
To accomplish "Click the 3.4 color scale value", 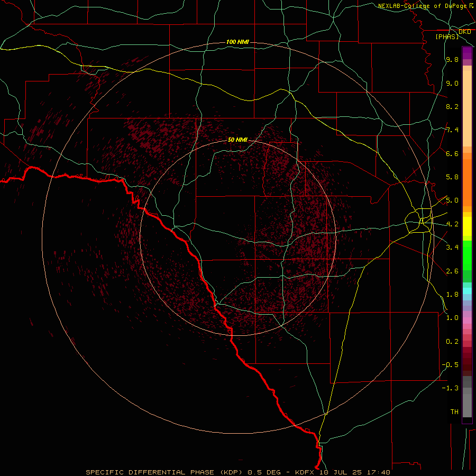I will coord(452,248).
